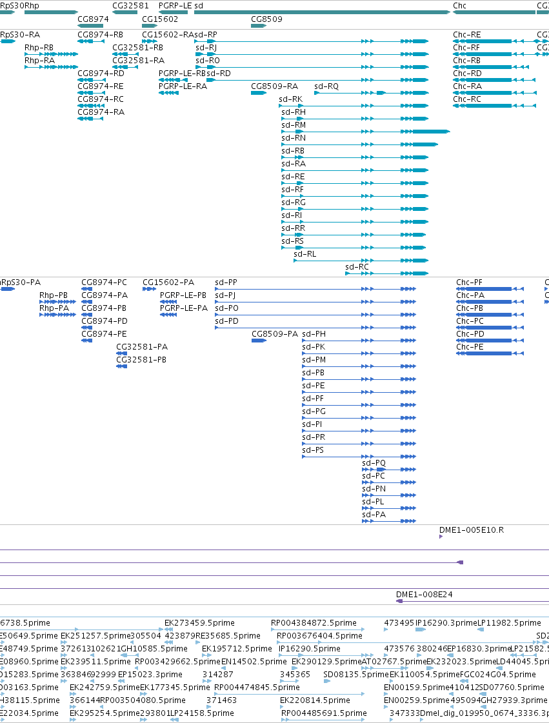The width and height of the screenshot is (549, 723).
Task: Select transcript label sd-RL
Action: 305,254
